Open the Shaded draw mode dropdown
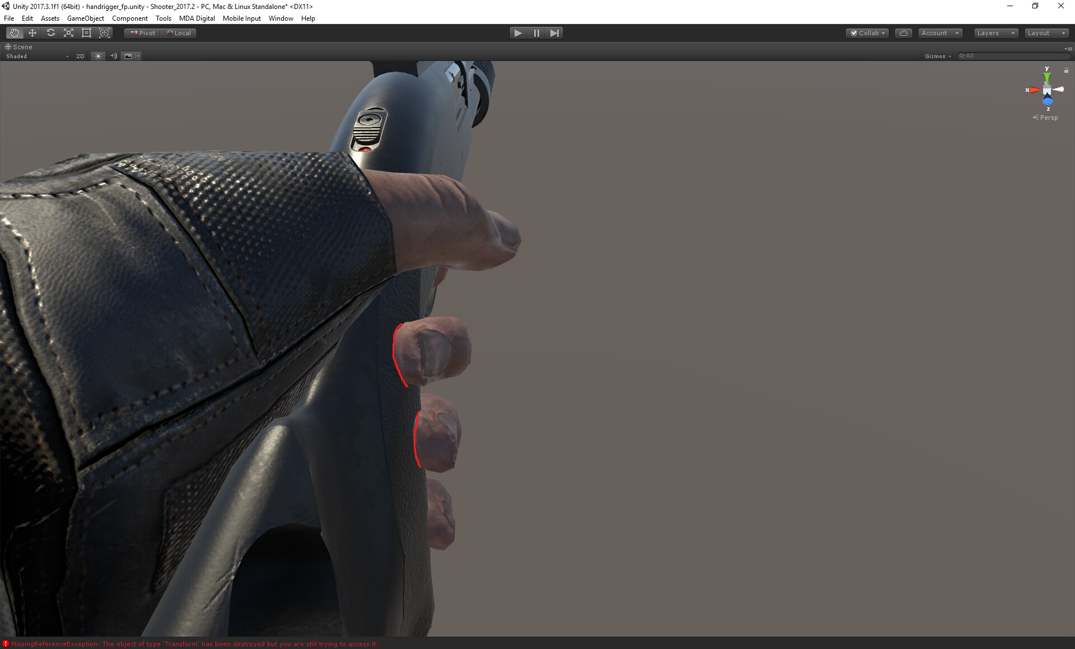Screen dimensions: 1075x649 (x=36, y=56)
